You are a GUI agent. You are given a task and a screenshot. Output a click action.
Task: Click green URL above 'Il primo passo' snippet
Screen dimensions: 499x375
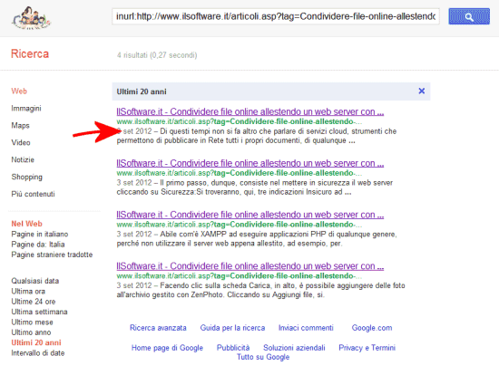(x=240, y=173)
